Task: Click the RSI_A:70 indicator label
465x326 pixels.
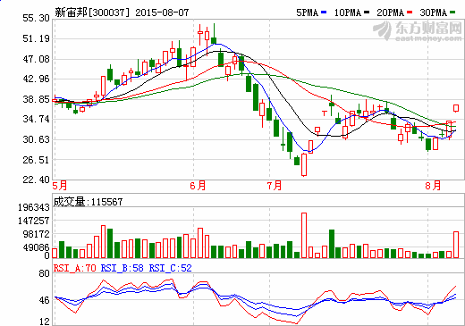Action: 74,268
